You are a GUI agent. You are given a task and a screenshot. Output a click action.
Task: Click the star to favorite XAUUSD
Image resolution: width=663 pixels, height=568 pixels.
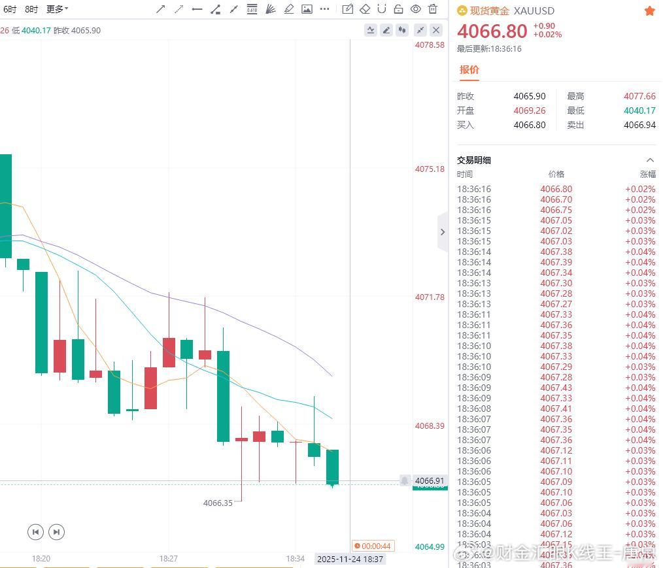click(x=649, y=10)
